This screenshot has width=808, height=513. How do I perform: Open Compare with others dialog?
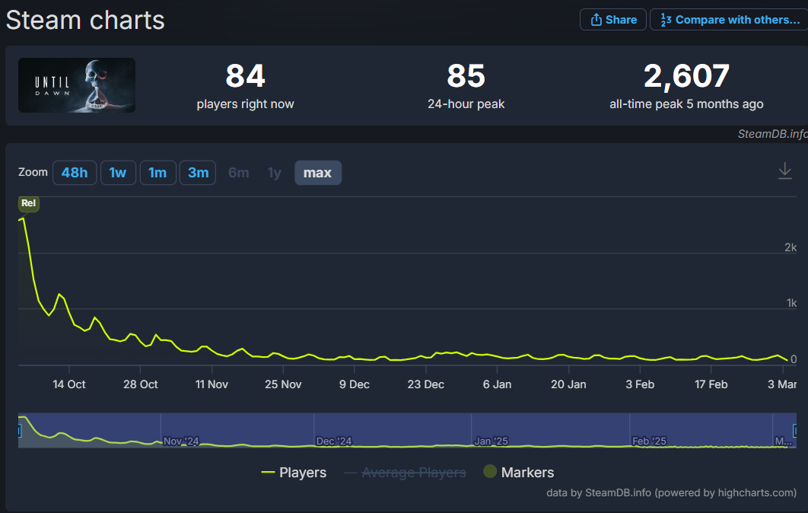(x=729, y=20)
